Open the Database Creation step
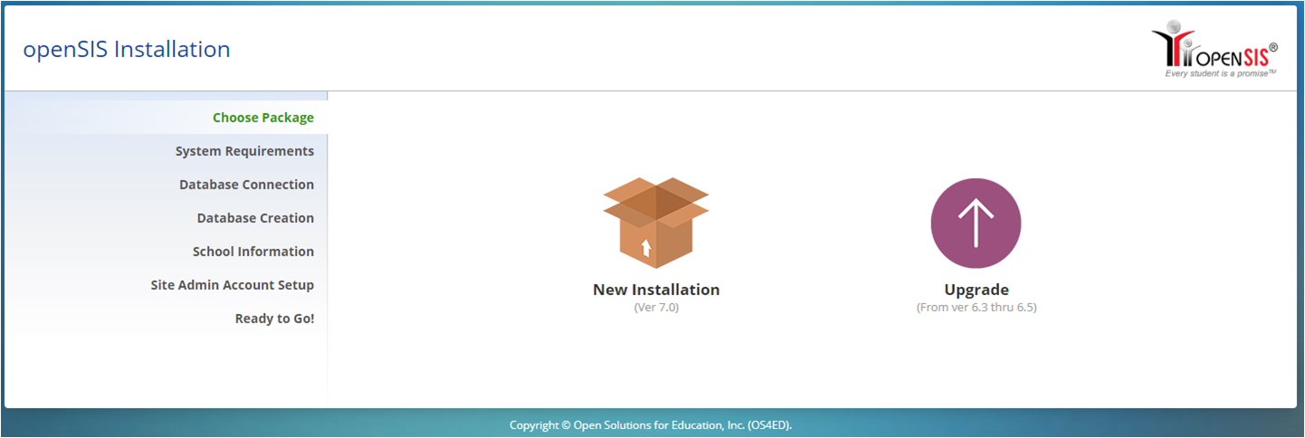Viewport: 1305px width, 438px height. 255,218
